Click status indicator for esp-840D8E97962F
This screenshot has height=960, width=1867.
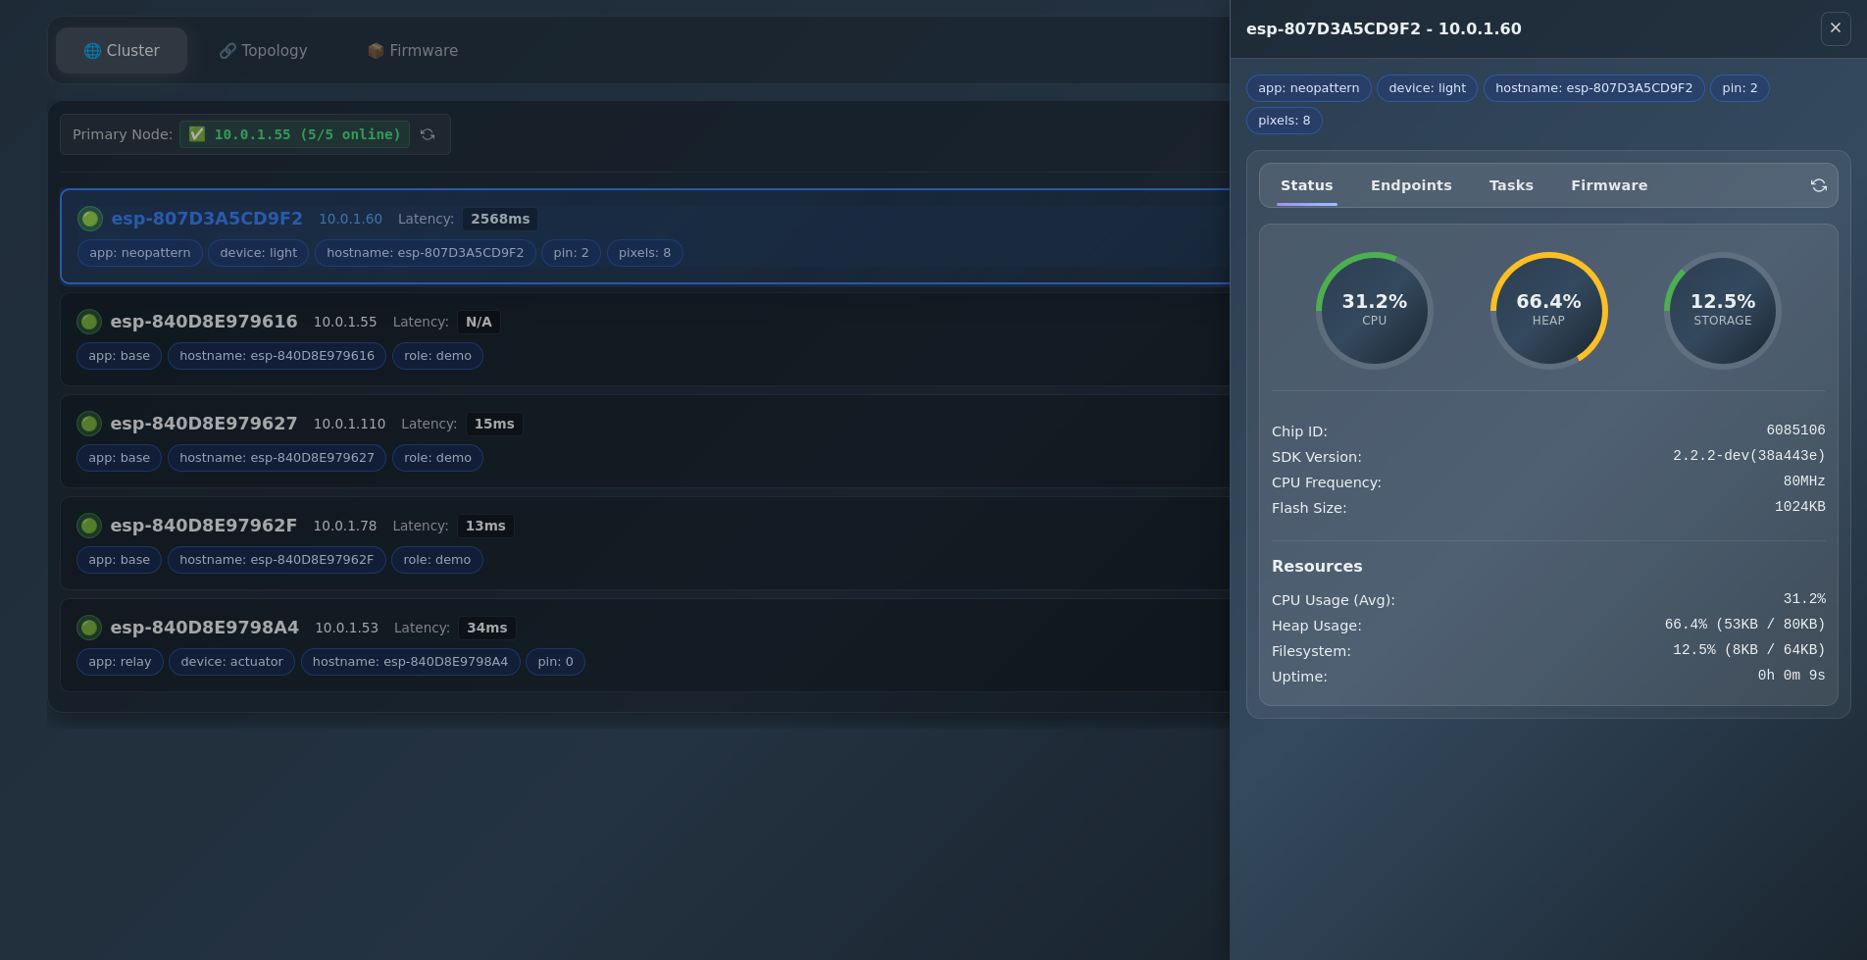89,526
